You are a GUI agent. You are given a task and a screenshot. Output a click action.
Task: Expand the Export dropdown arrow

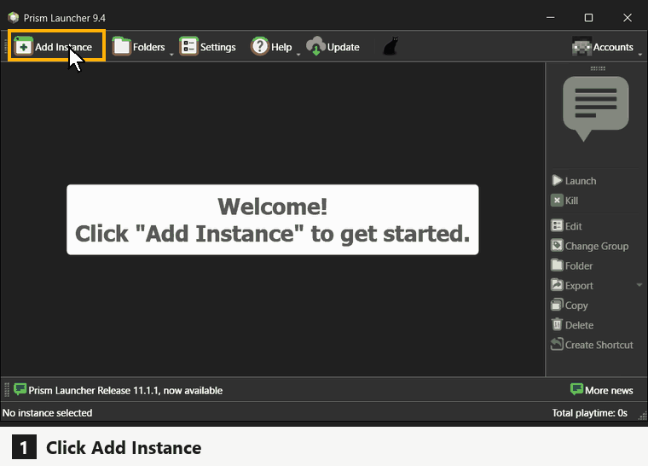click(639, 285)
